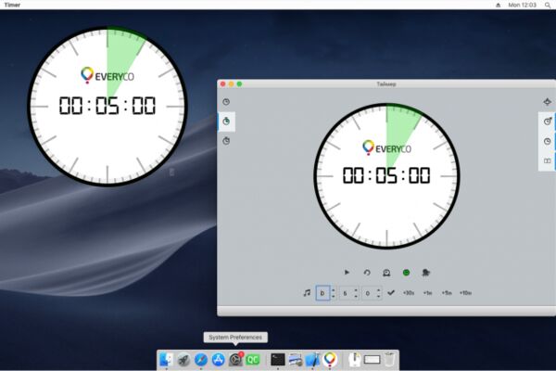This screenshot has width=556, height=371.
Task: Reset the timer with the undo arrow icon
Action: pyautogui.click(x=367, y=273)
